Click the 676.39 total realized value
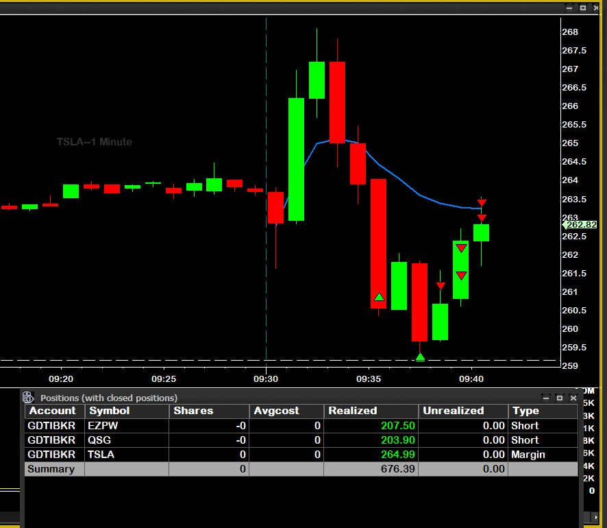Screen dimensions: 607x528 pos(397,469)
